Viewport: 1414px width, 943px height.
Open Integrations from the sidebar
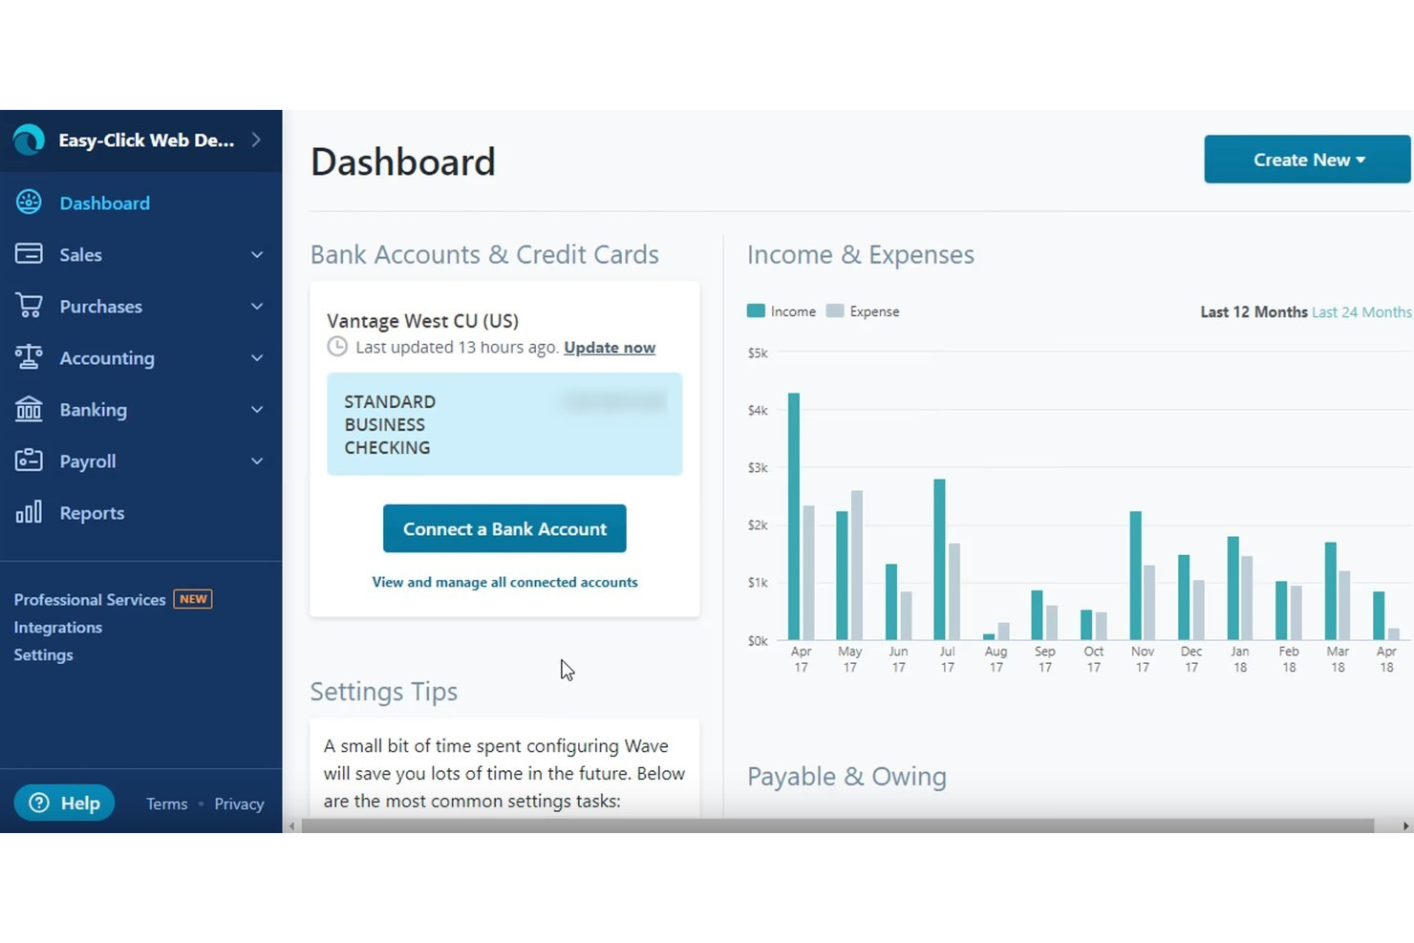click(x=57, y=627)
